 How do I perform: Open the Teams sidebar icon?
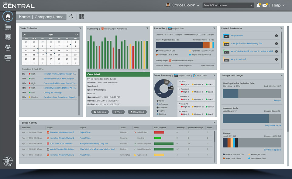point(8,48)
